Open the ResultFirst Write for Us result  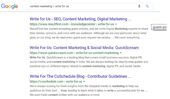pos(81,19)
